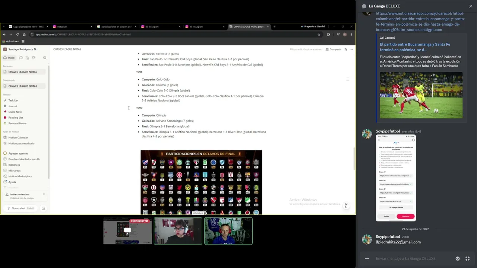
Task: Reload the browser page
Action: [18, 34]
